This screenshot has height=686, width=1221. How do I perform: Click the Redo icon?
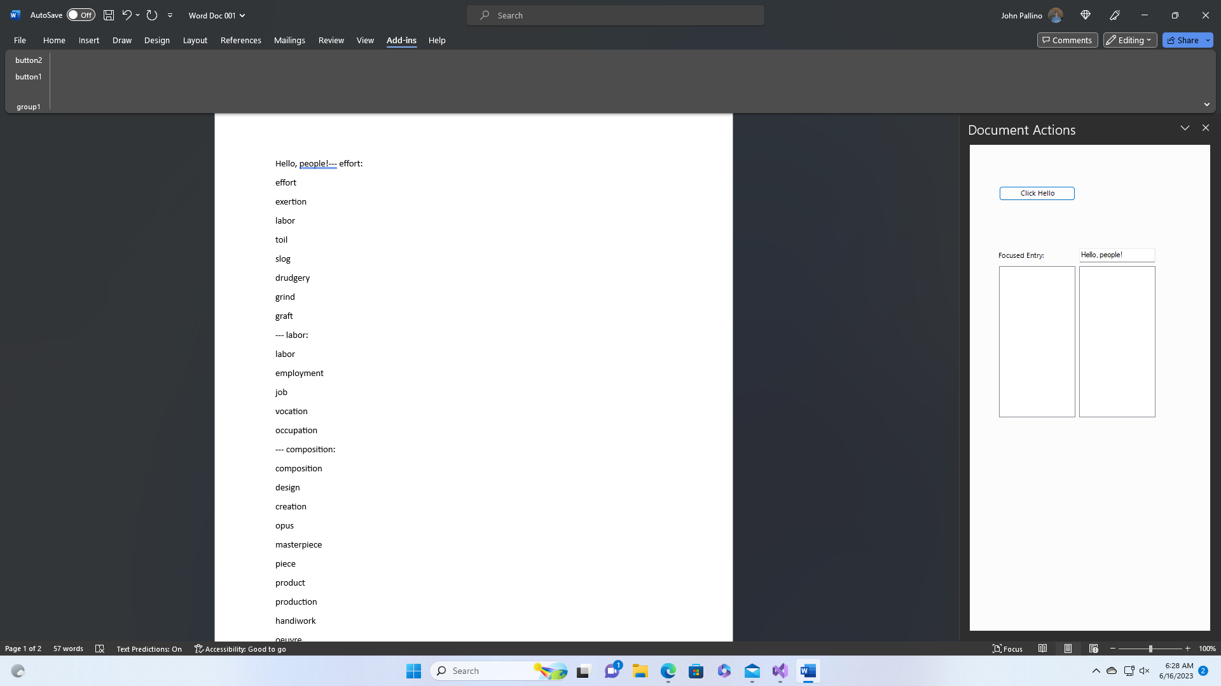tap(152, 15)
